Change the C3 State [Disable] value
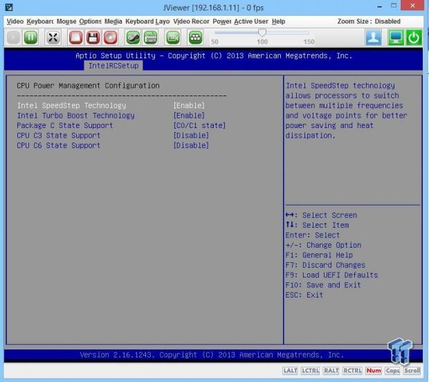The image size is (429, 382). (191, 136)
